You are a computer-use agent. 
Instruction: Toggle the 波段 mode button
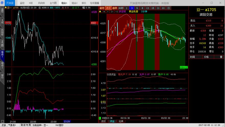pyautogui.click(x=108, y=8)
